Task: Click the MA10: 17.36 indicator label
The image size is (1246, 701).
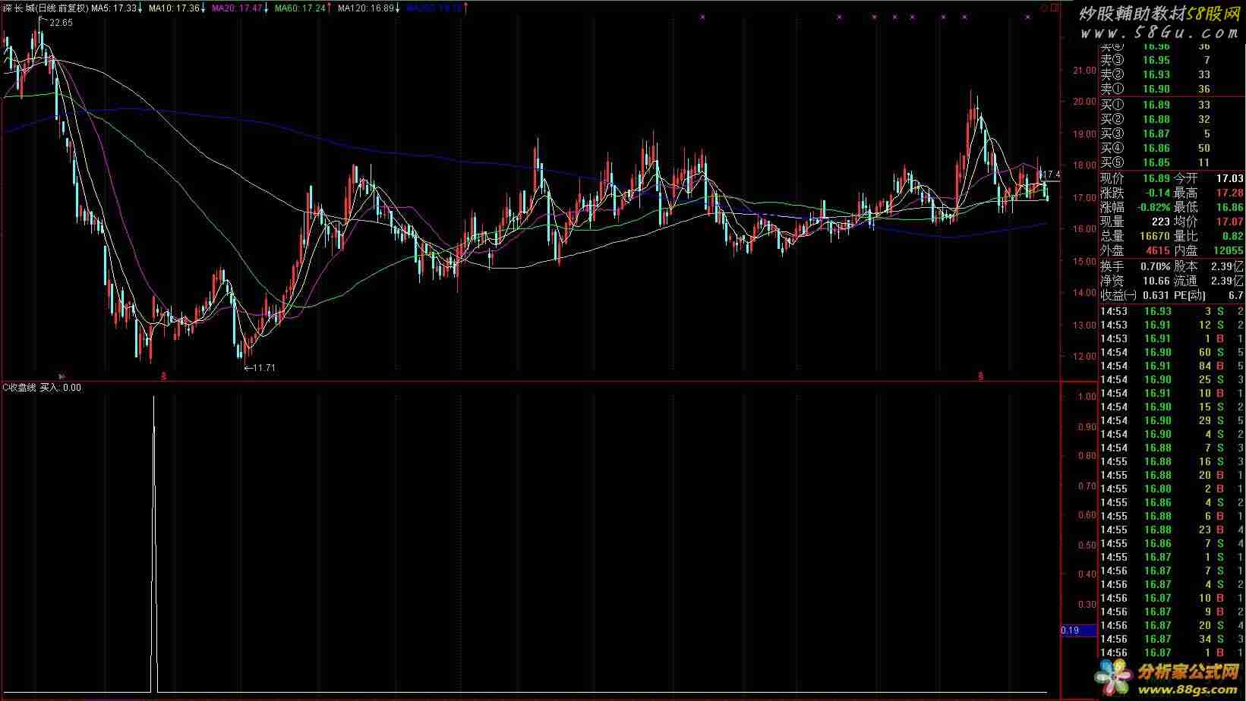Action: [176, 8]
